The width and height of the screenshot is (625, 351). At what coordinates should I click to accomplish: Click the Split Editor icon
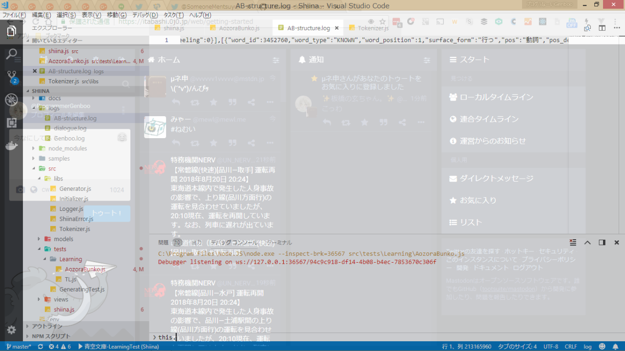pos(602,28)
